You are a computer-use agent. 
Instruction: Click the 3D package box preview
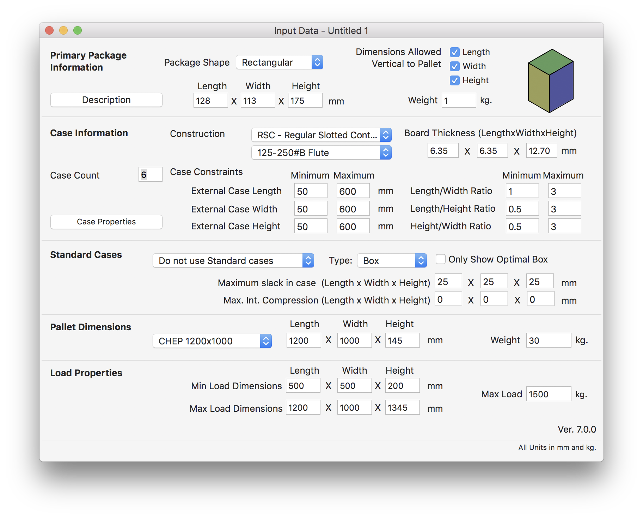point(550,81)
